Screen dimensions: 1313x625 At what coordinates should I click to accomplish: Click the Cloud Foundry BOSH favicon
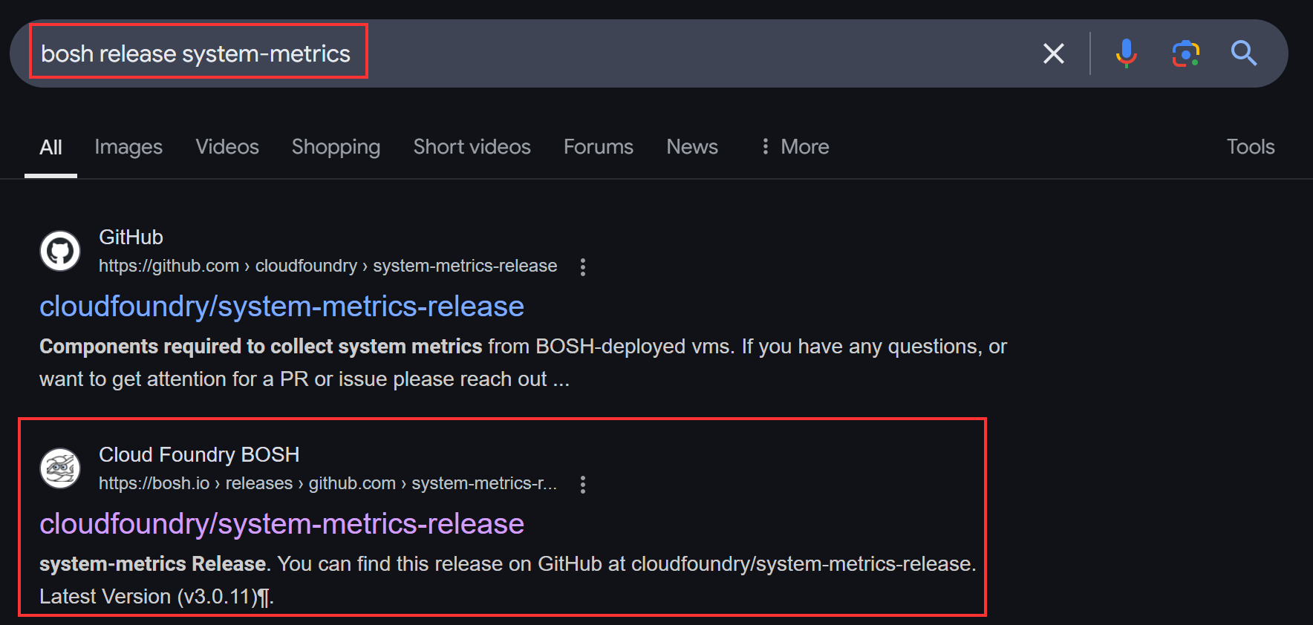[x=60, y=468]
